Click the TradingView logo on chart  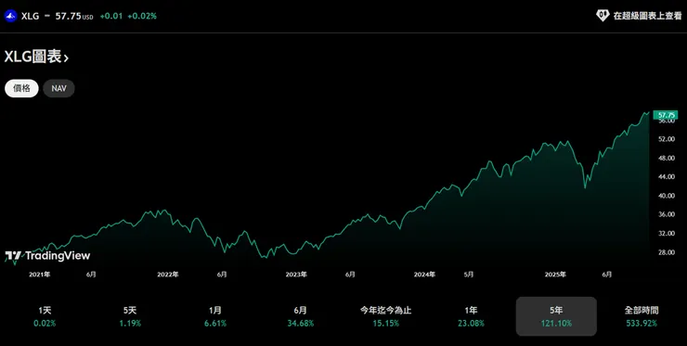coord(47,255)
